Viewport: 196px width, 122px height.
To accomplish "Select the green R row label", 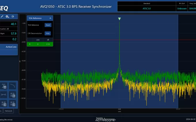I will point(30,44).
